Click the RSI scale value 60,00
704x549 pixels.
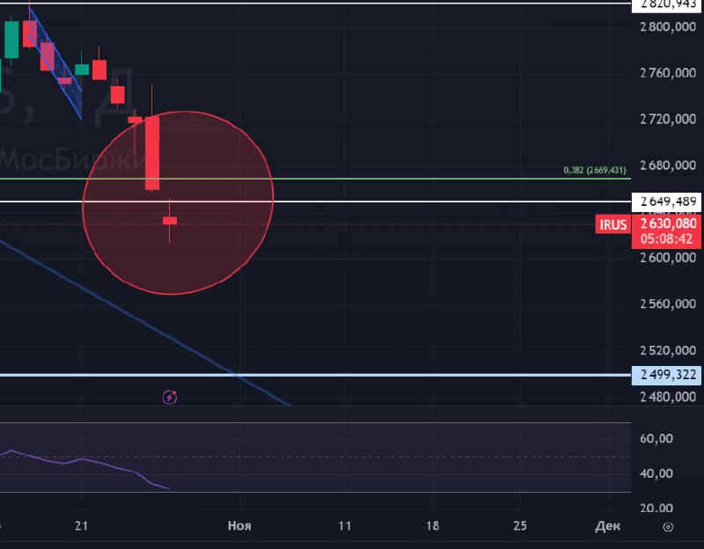tap(656, 438)
